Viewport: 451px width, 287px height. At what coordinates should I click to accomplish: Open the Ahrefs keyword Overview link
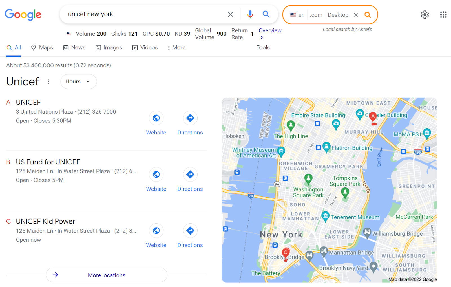[270, 34]
